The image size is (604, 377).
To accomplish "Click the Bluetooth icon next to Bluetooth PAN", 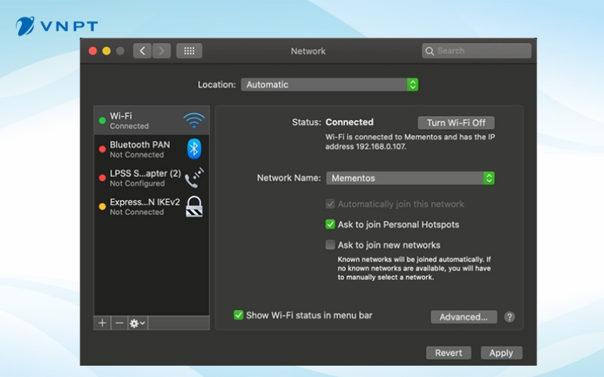I will [194, 149].
